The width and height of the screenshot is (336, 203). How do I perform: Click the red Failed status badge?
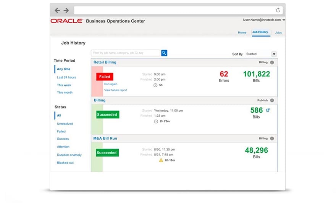105,77
